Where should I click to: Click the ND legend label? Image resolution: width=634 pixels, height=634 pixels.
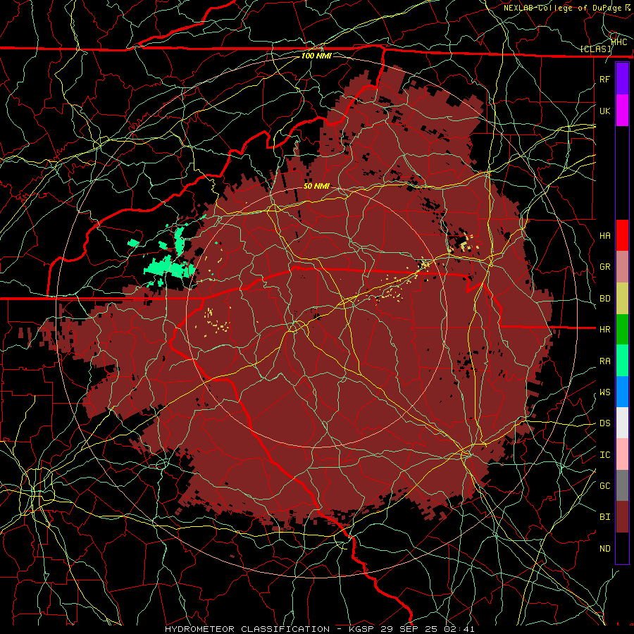point(605,549)
